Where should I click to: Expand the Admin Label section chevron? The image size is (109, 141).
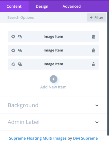pos(97,122)
